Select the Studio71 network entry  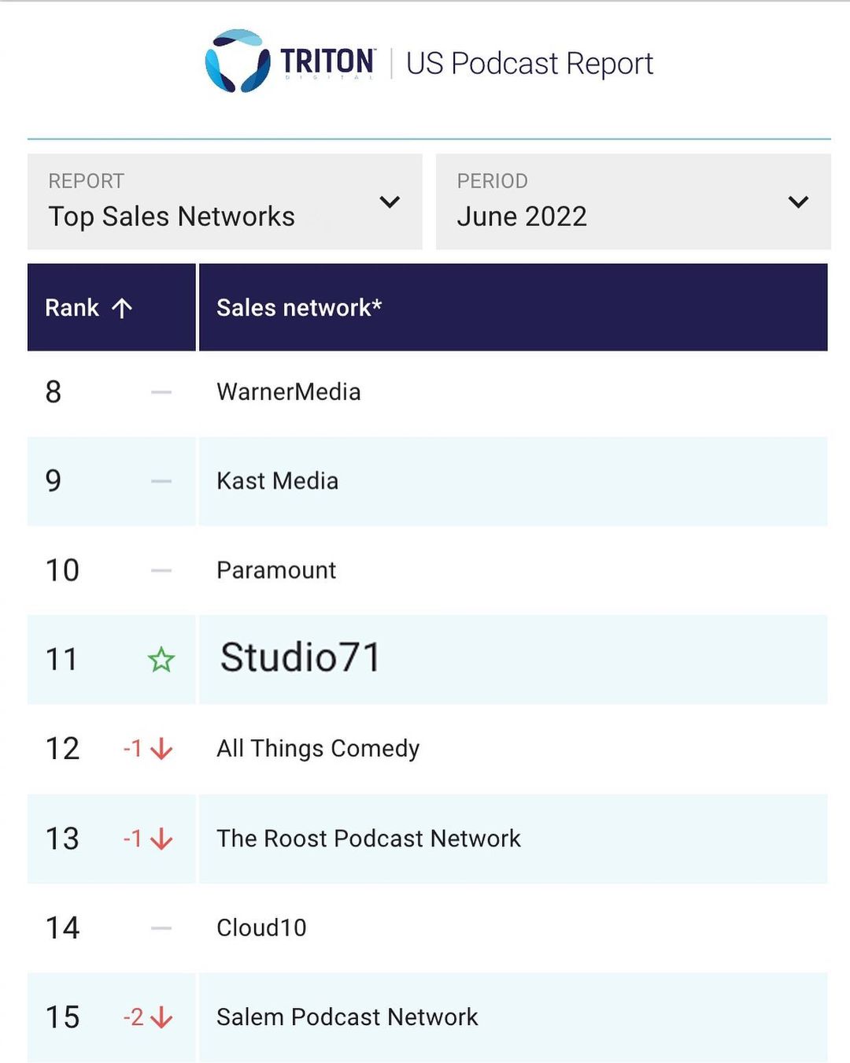click(301, 657)
